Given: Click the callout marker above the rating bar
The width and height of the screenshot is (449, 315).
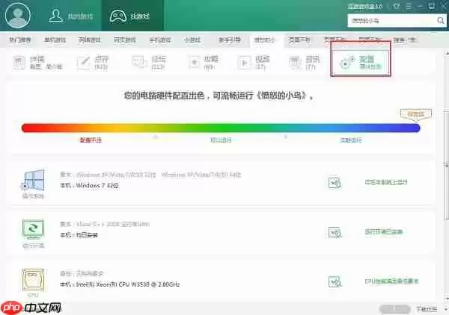Looking at the screenshot, I should (x=416, y=114).
